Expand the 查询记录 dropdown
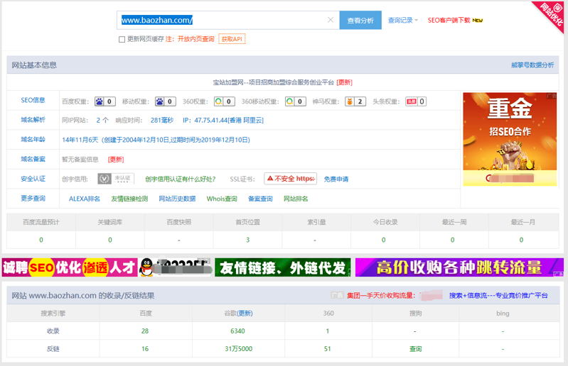 point(403,21)
